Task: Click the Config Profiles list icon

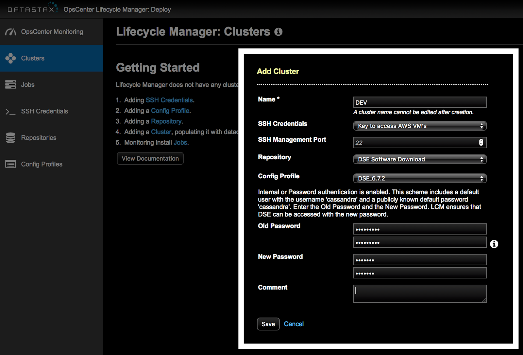Action: [x=10, y=164]
